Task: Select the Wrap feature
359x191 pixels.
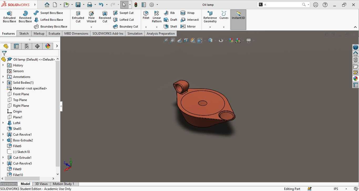Action: [x=188, y=13]
